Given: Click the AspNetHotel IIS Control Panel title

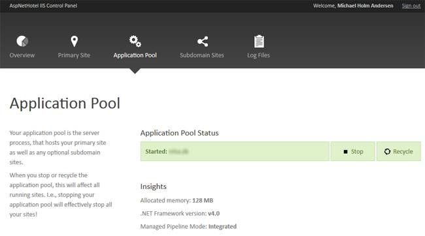Looking at the screenshot, I should tap(43, 6).
